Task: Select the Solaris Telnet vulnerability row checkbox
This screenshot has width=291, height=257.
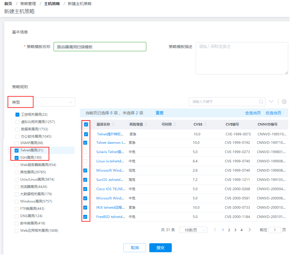Action: (x=85, y=152)
